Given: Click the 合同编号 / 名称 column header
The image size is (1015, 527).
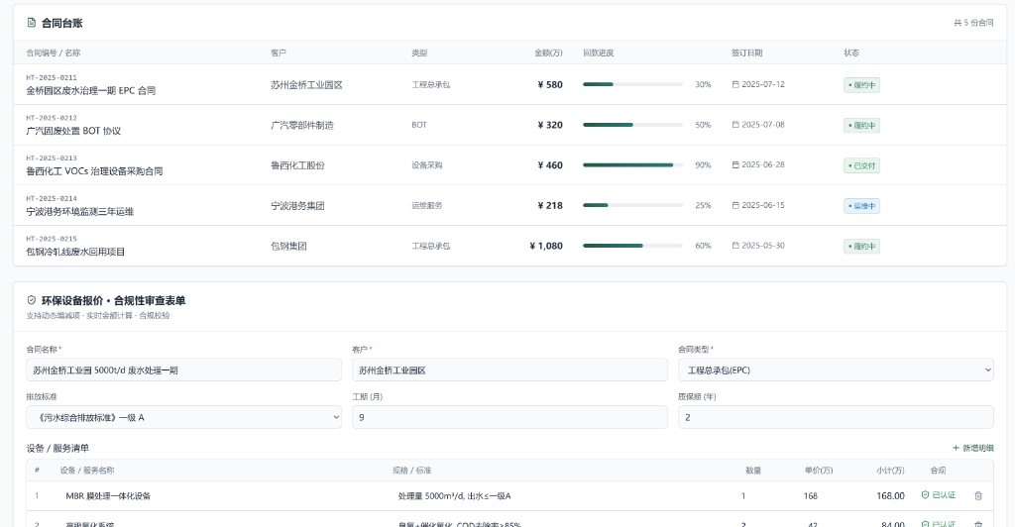Looking at the screenshot, I should coord(54,53).
